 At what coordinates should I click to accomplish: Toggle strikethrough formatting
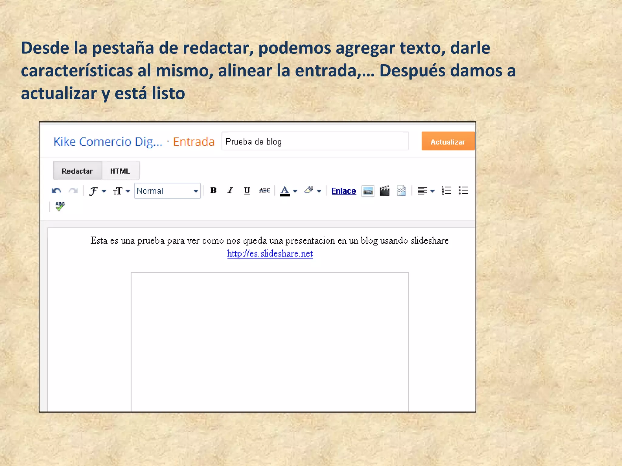(x=264, y=191)
